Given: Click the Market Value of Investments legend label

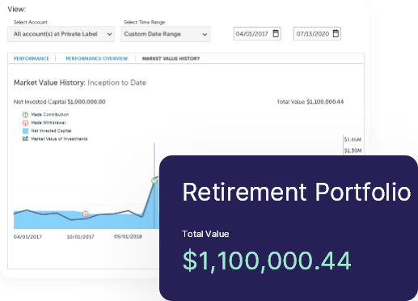Looking at the screenshot, I should pos(60,139).
